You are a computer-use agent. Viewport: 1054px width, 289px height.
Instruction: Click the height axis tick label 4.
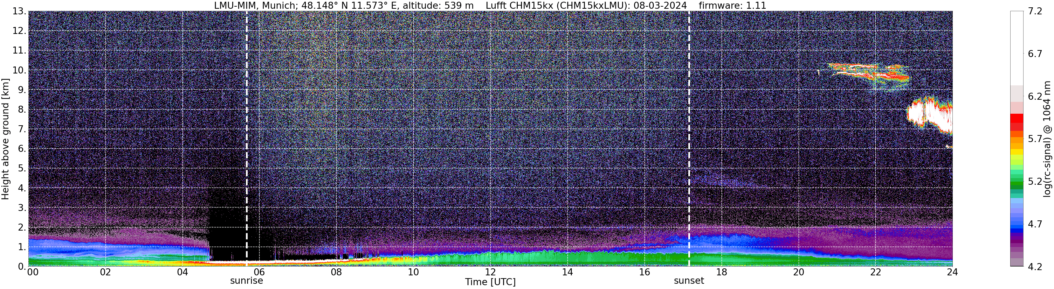pos(22,188)
